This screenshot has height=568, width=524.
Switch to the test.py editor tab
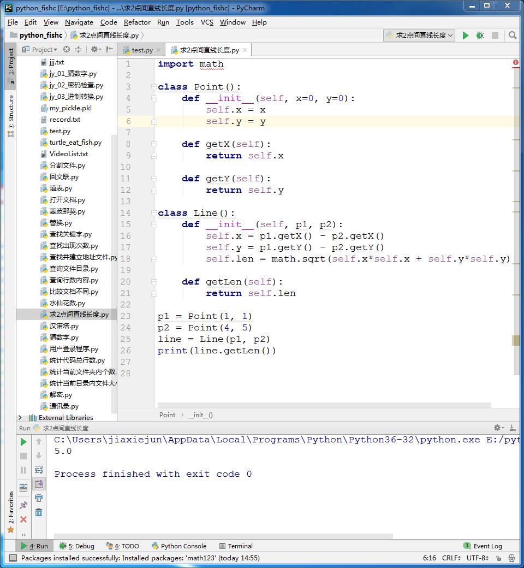click(x=141, y=50)
